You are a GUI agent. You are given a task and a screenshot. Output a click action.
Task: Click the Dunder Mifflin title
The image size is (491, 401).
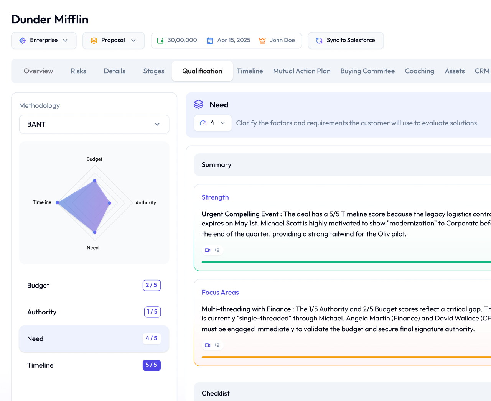[x=50, y=19]
